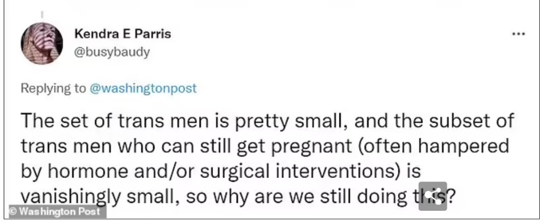Image resolution: width=544 pixels, height=222 pixels.
Task: Follow the @washingtonpost mention link
Action: tap(143, 88)
